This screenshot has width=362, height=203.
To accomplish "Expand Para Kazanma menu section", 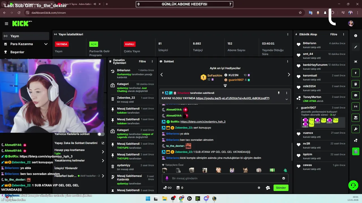I will [x=26, y=44].
